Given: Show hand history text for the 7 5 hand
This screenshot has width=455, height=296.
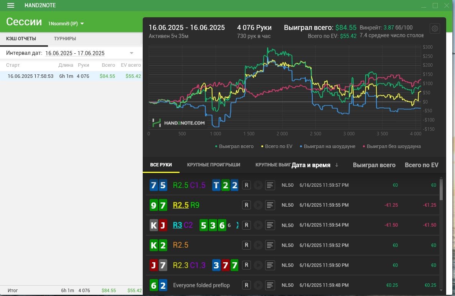Looking at the screenshot, I should coord(270,185).
